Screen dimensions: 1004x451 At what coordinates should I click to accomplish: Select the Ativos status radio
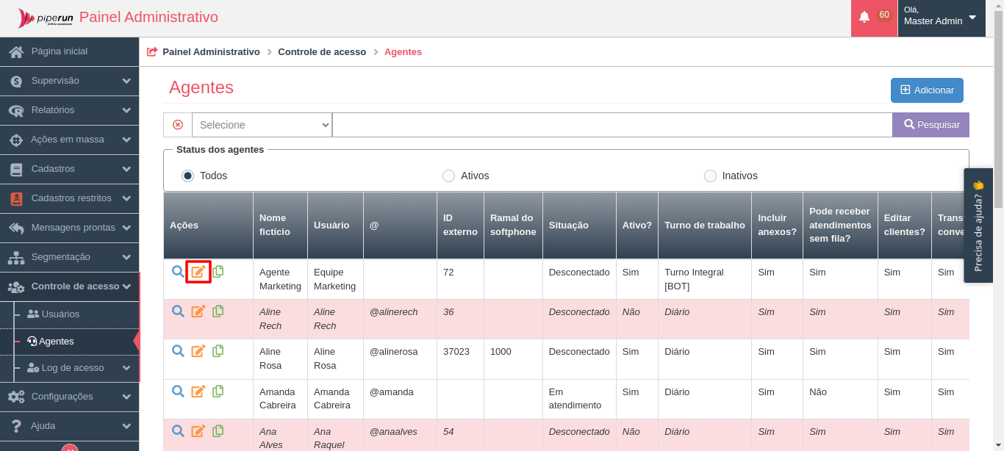[448, 176]
